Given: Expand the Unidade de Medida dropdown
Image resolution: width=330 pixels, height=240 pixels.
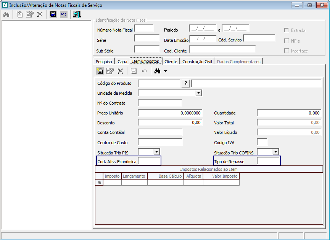Looking at the screenshot, I should [198, 93].
